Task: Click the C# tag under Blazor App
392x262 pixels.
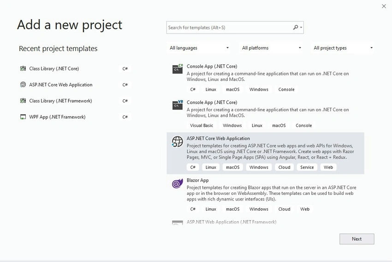Action: click(x=193, y=209)
